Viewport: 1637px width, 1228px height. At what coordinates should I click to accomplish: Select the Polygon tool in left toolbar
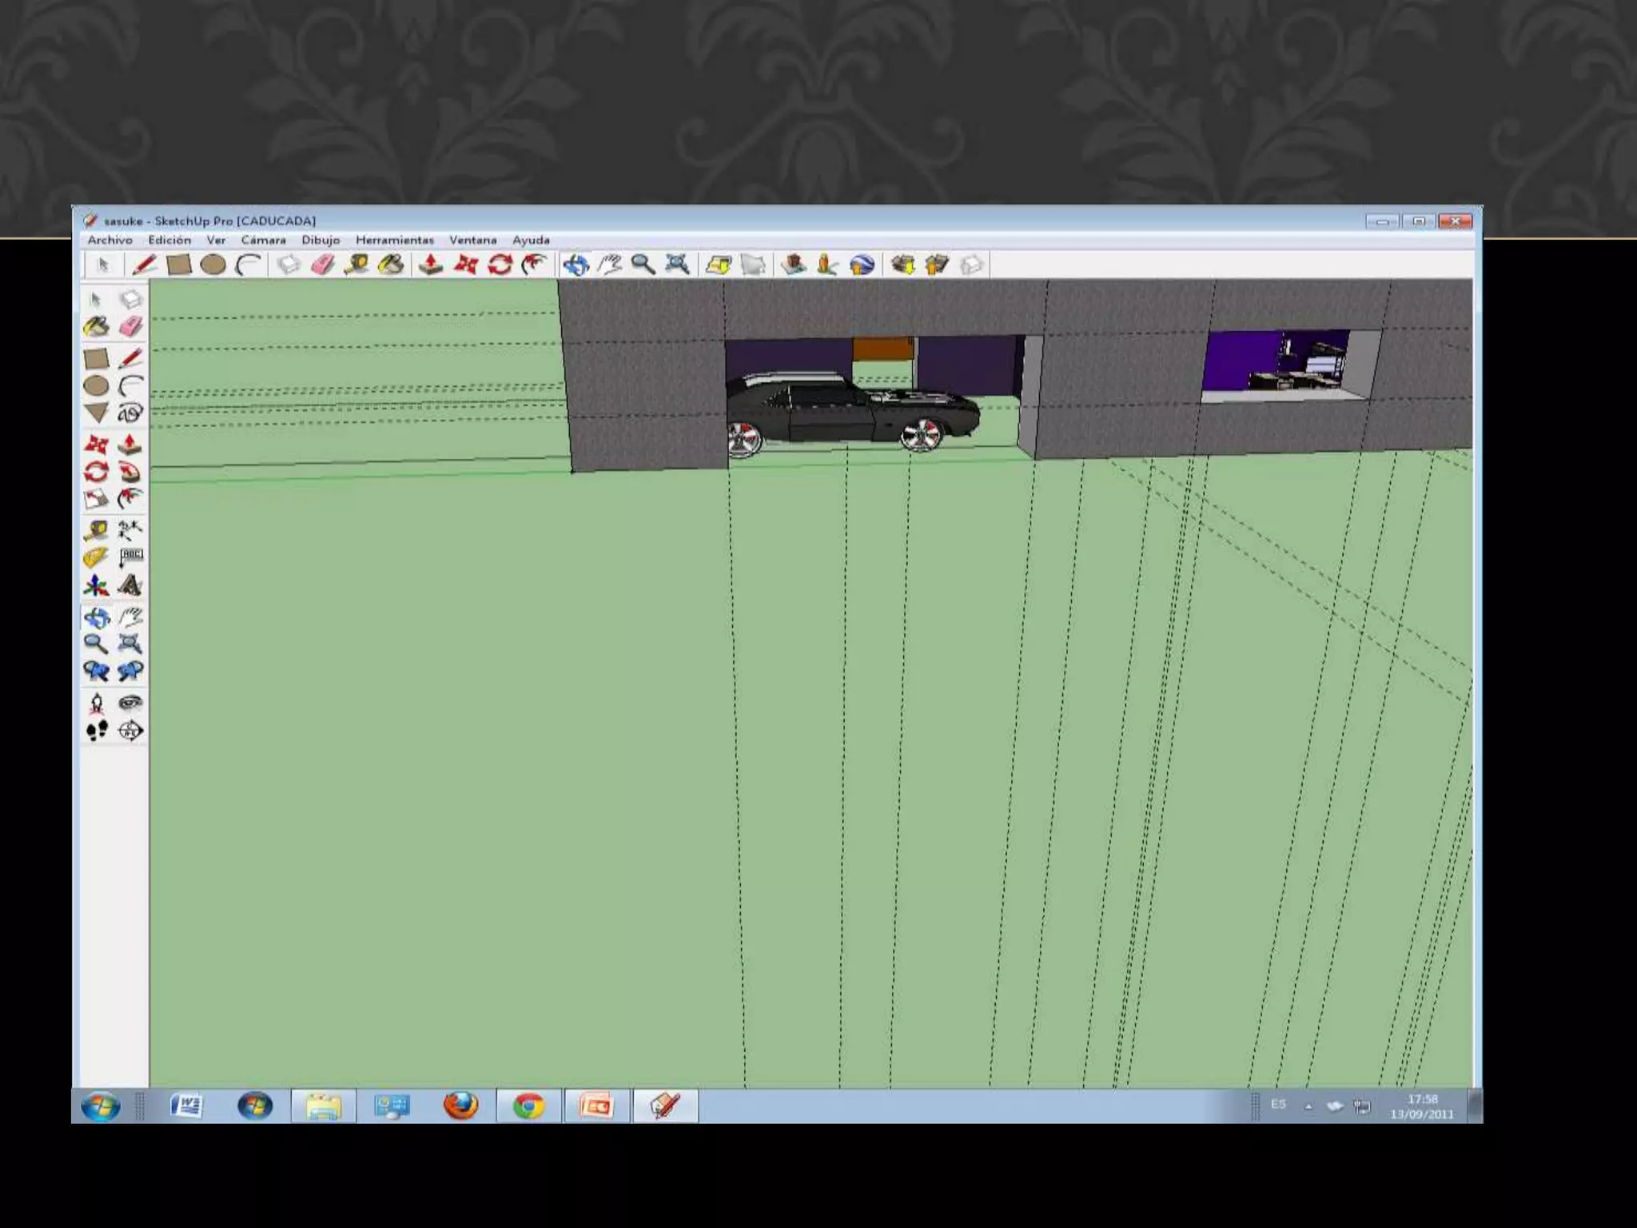pyautogui.click(x=96, y=413)
